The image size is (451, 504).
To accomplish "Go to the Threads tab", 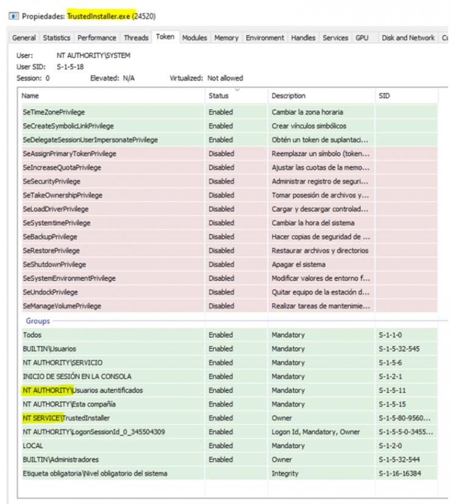I will (x=136, y=38).
